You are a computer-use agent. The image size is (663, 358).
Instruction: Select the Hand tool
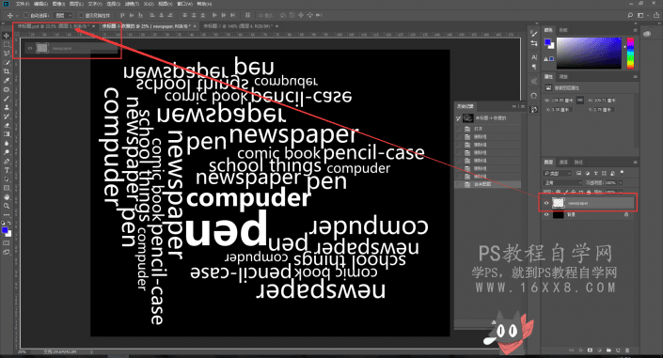pyautogui.click(x=7, y=197)
